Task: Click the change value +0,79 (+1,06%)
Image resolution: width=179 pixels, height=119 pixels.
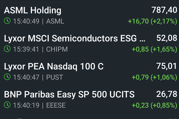Action: click(154, 77)
